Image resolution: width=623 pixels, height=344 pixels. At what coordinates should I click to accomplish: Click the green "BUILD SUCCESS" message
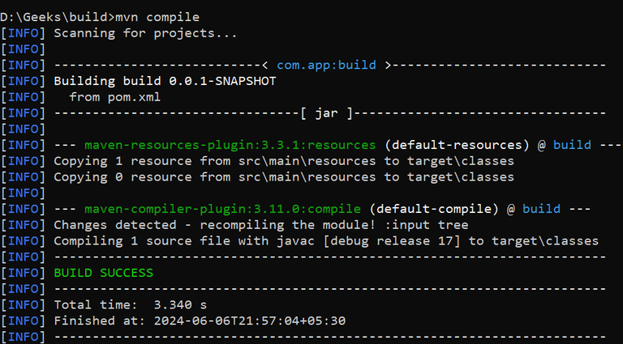click(x=103, y=273)
